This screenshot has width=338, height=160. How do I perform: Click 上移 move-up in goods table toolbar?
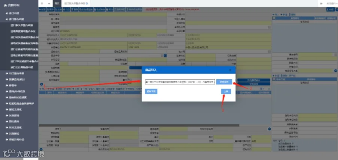pyautogui.click(x=75, y=89)
